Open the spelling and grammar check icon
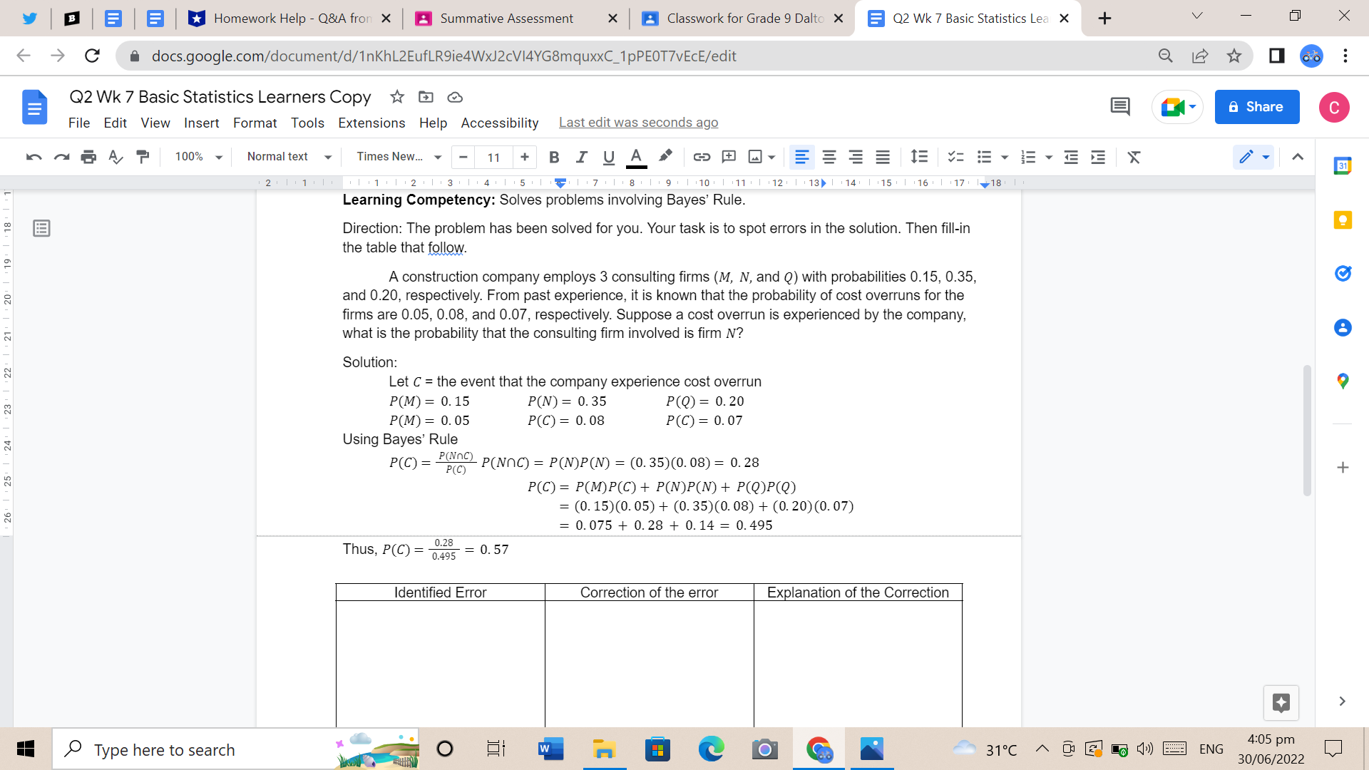The image size is (1369, 770). [116, 157]
